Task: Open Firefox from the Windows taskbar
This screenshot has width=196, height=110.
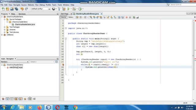Action: click(40, 107)
